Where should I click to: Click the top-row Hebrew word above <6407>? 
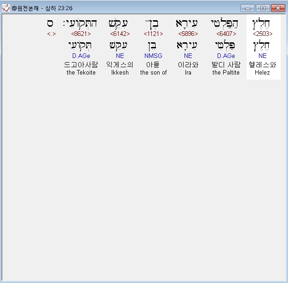(225, 24)
